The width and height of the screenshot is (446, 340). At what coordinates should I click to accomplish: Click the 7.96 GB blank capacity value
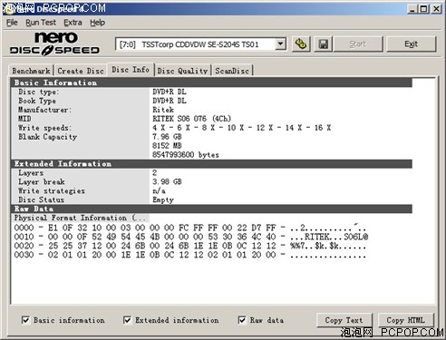pyautogui.click(x=167, y=137)
